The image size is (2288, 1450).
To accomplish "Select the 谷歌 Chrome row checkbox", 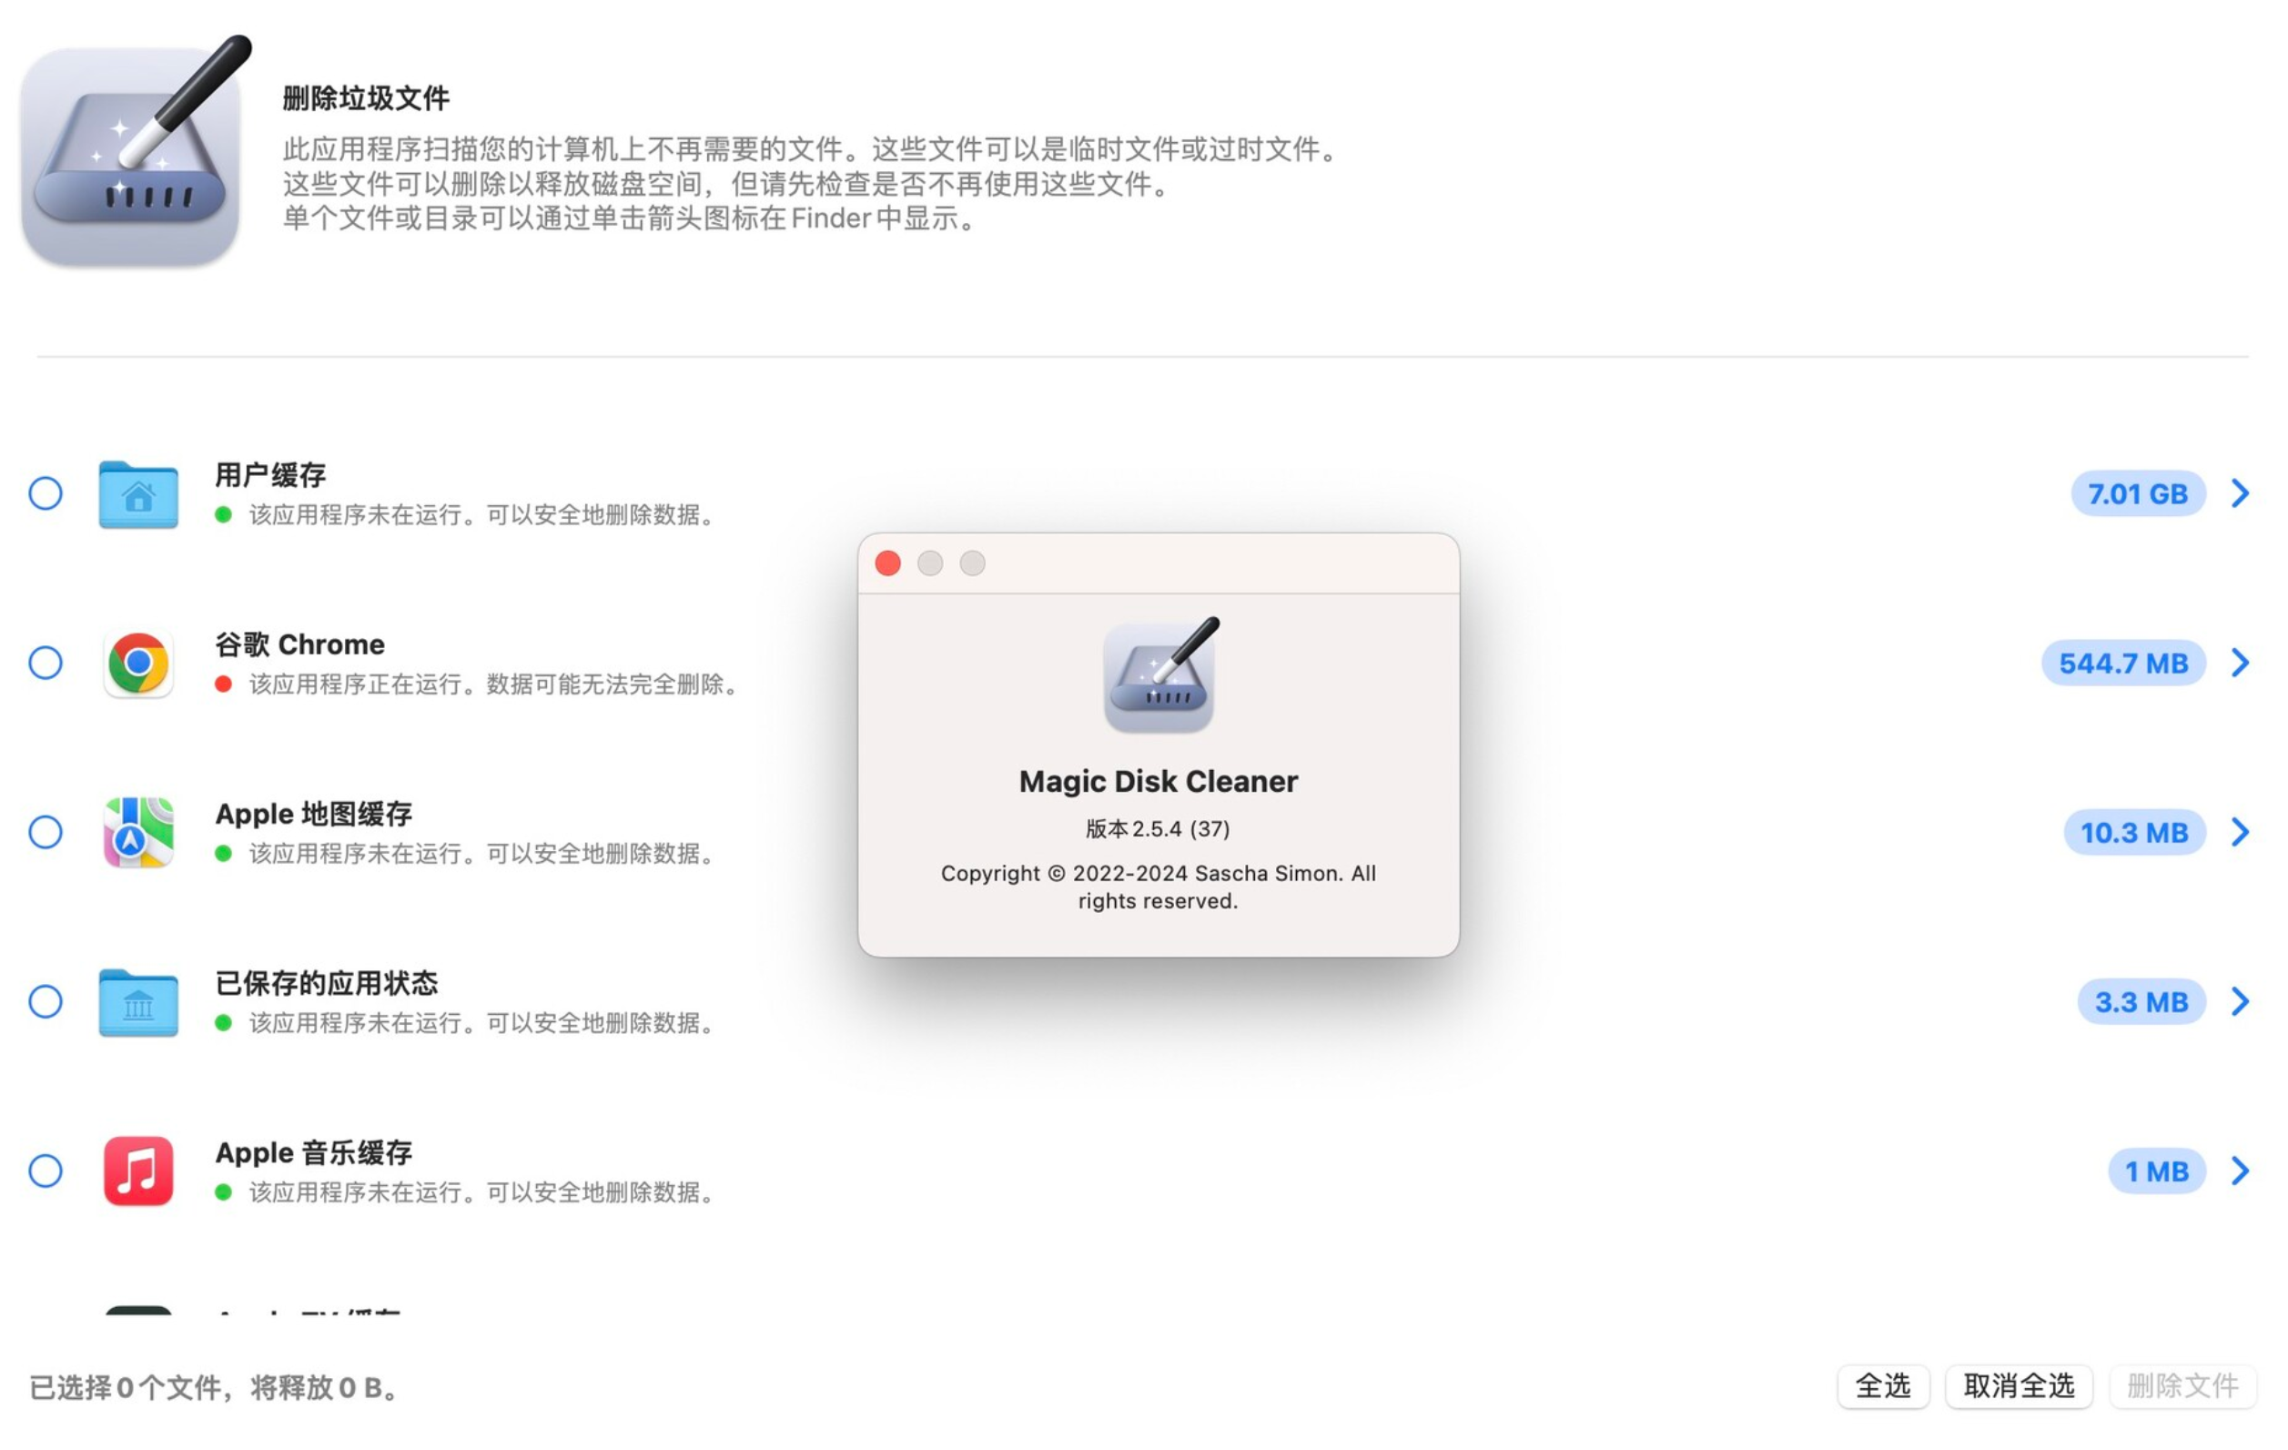I will pos(46,664).
